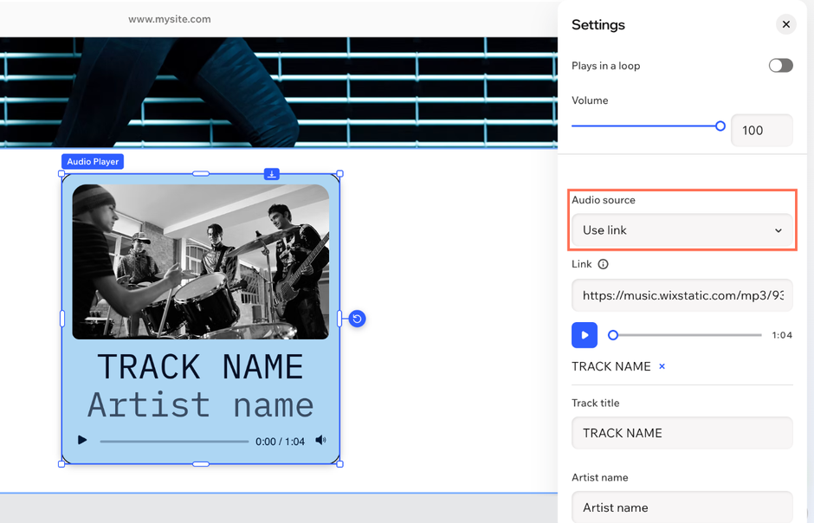This screenshot has width=814, height=523.
Task: Click the bottom-middle resize handle of player
Action: (200, 464)
